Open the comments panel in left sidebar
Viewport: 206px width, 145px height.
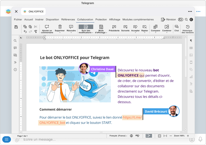tap(15, 48)
